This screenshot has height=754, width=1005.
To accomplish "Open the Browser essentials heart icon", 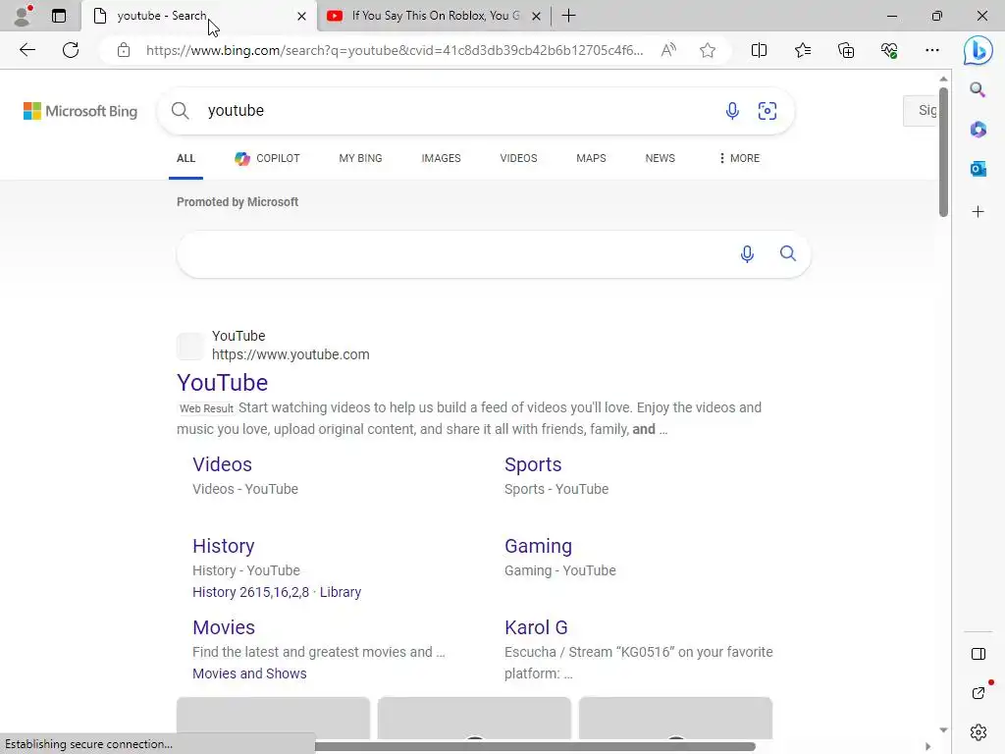I will [x=889, y=50].
